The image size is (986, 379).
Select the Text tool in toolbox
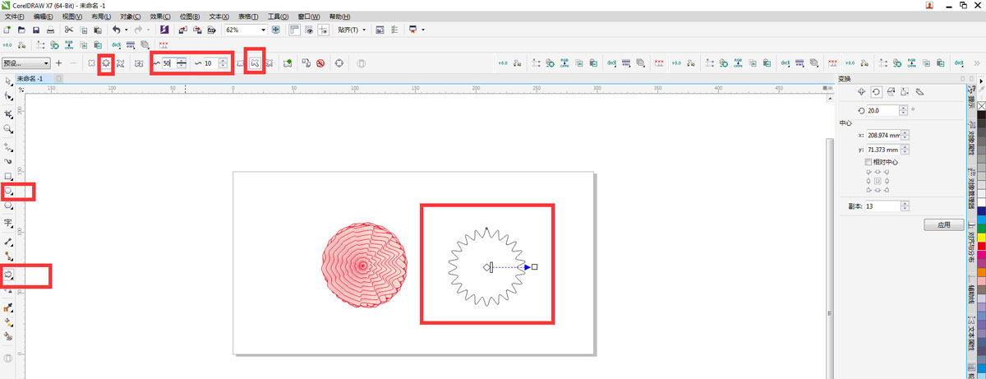point(8,223)
